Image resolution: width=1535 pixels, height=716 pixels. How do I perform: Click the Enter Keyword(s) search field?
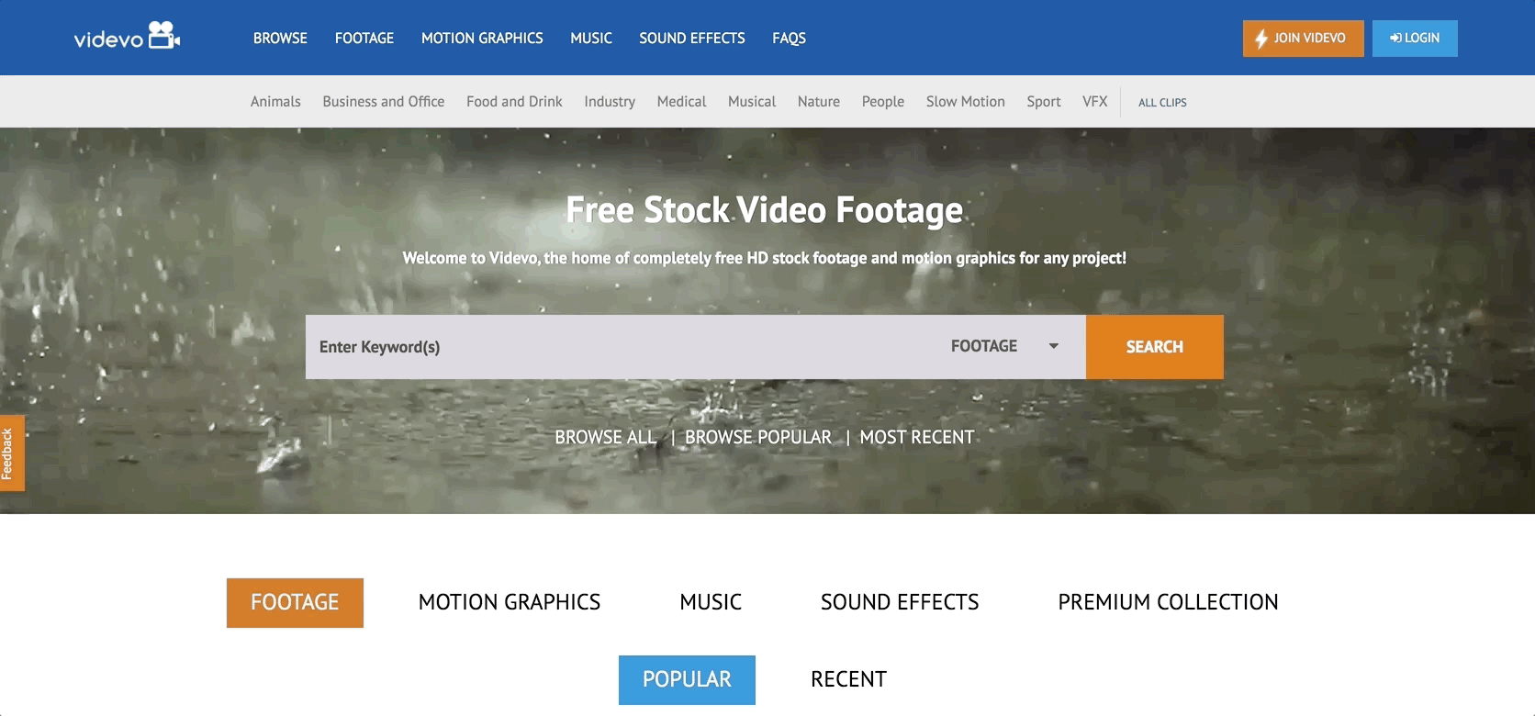pyautogui.click(x=622, y=347)
